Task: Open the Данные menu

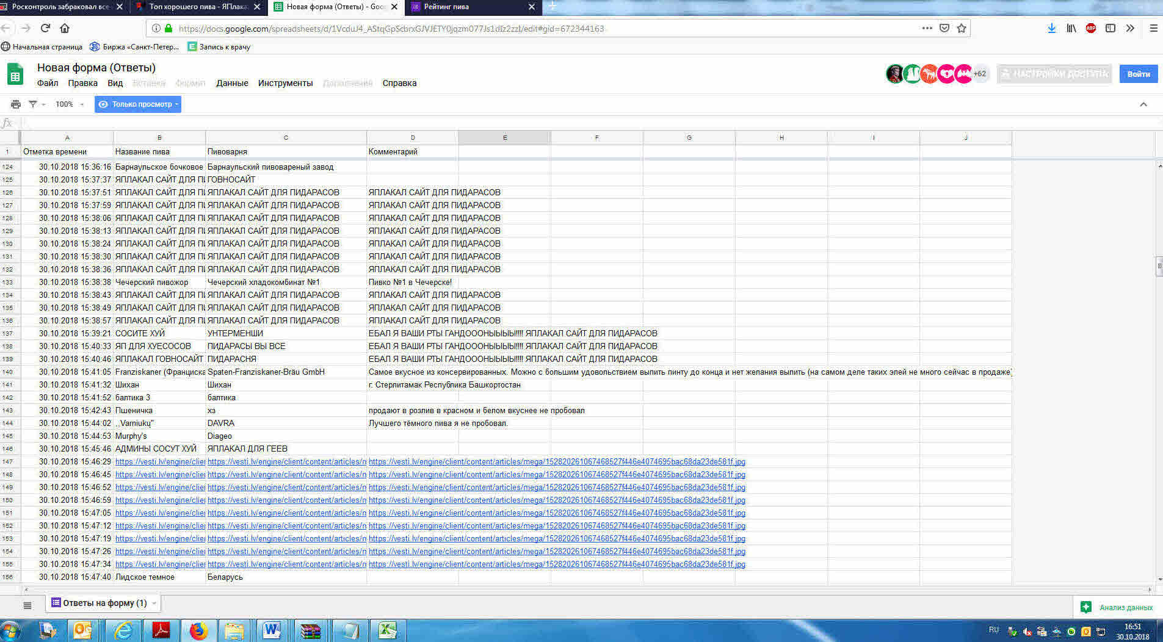Action: coord(232,83)
